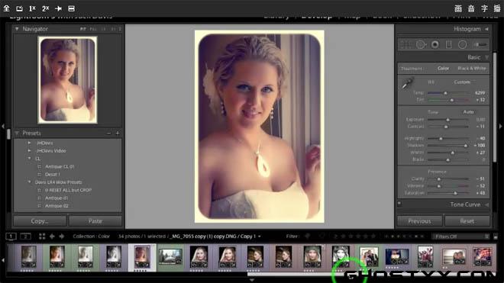Viewport: 504px width, 283px height.
Task: Toggle the filmstrip filter switch
Action: coord(496,236)
